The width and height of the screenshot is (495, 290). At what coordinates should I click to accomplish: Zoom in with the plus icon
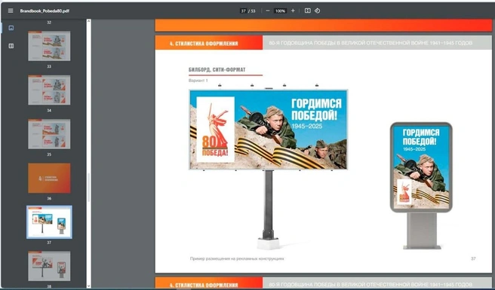[293, 11]
